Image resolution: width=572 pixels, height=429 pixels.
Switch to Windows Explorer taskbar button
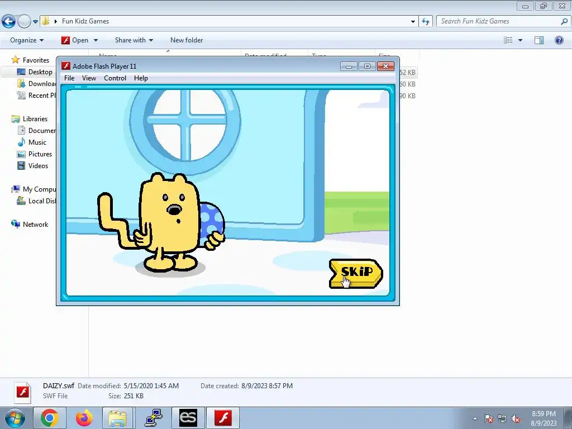(117, 418)
